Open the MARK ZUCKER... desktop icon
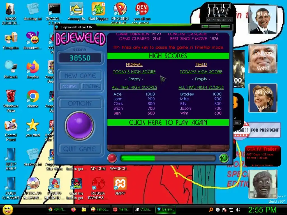The height and width of the screenshot is (215, 287). 11,14
